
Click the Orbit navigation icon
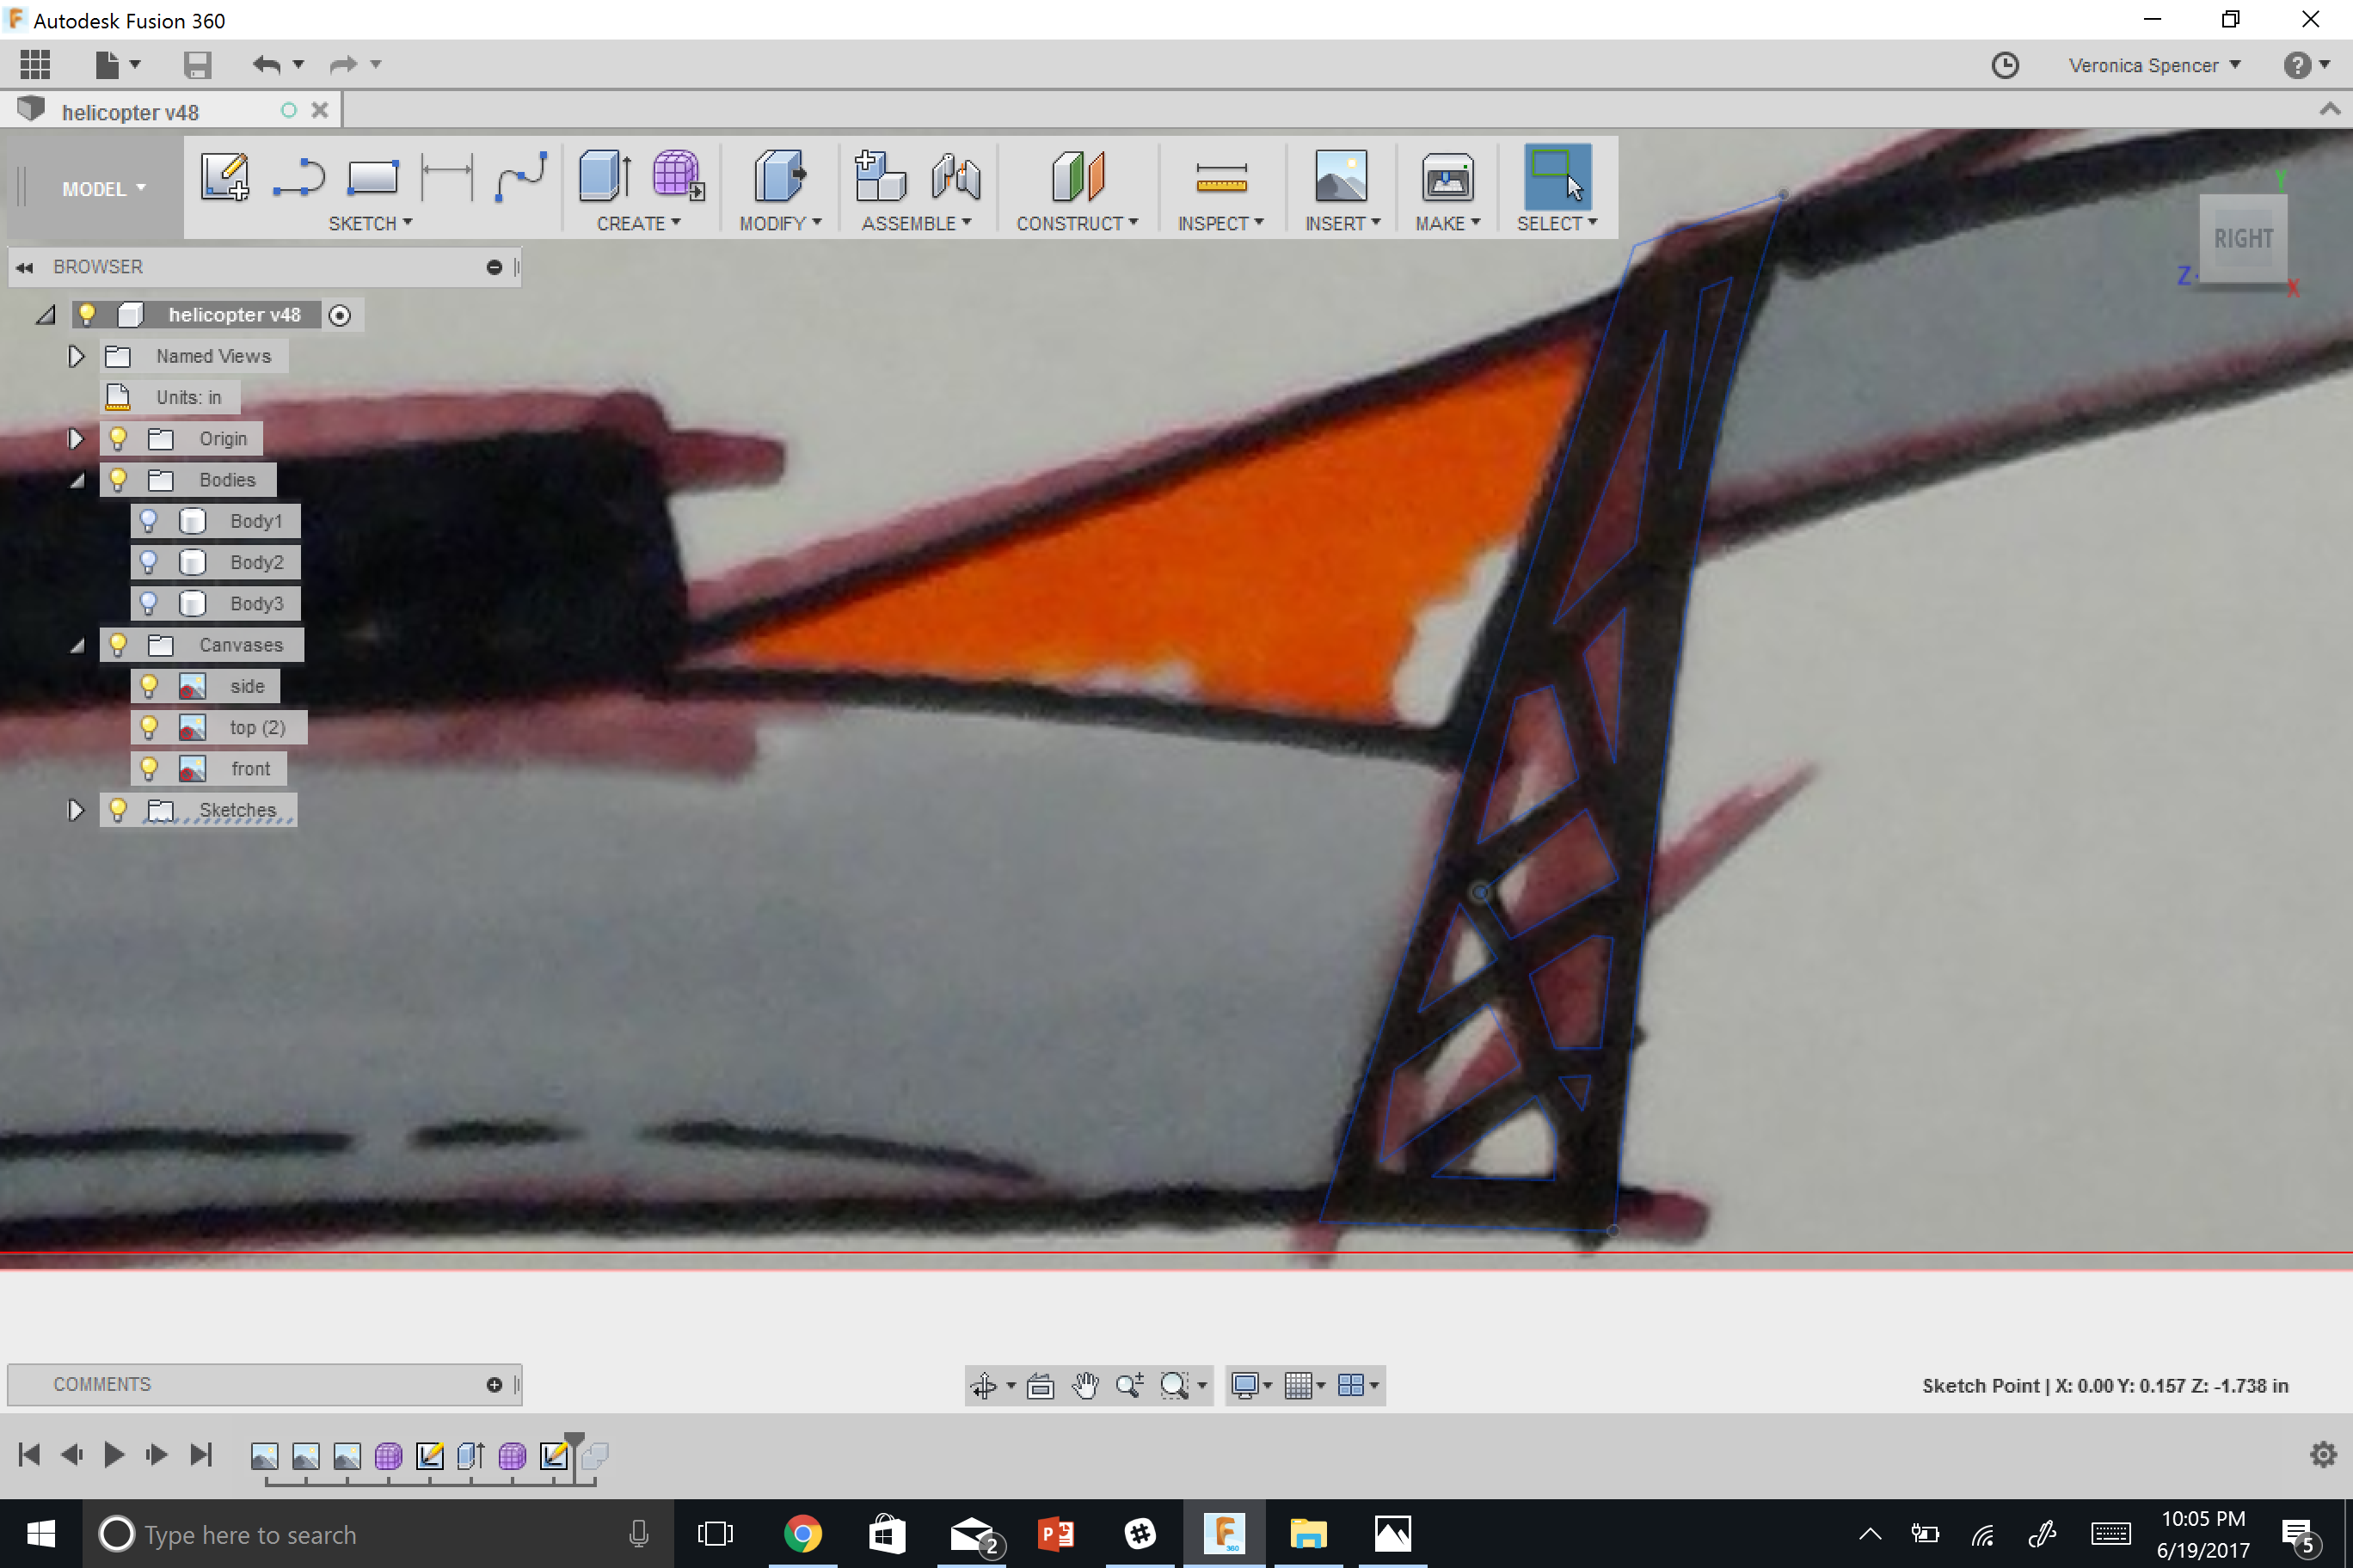(x=983, y=1385)
